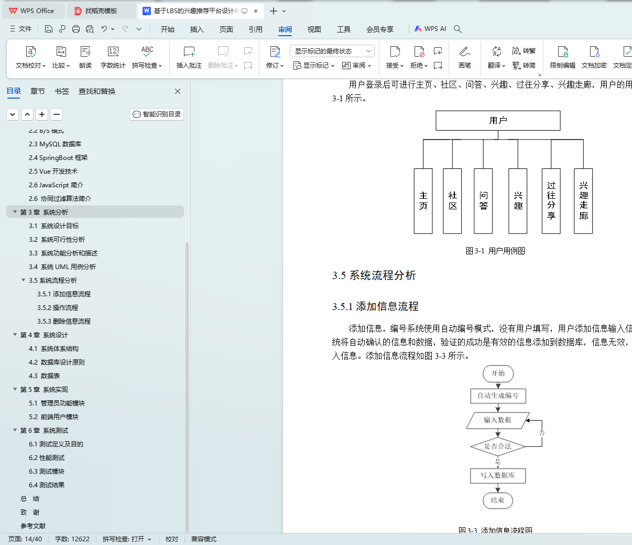Click the 比较 compare documents icon
Screen dimensions: 632x545
61,51
